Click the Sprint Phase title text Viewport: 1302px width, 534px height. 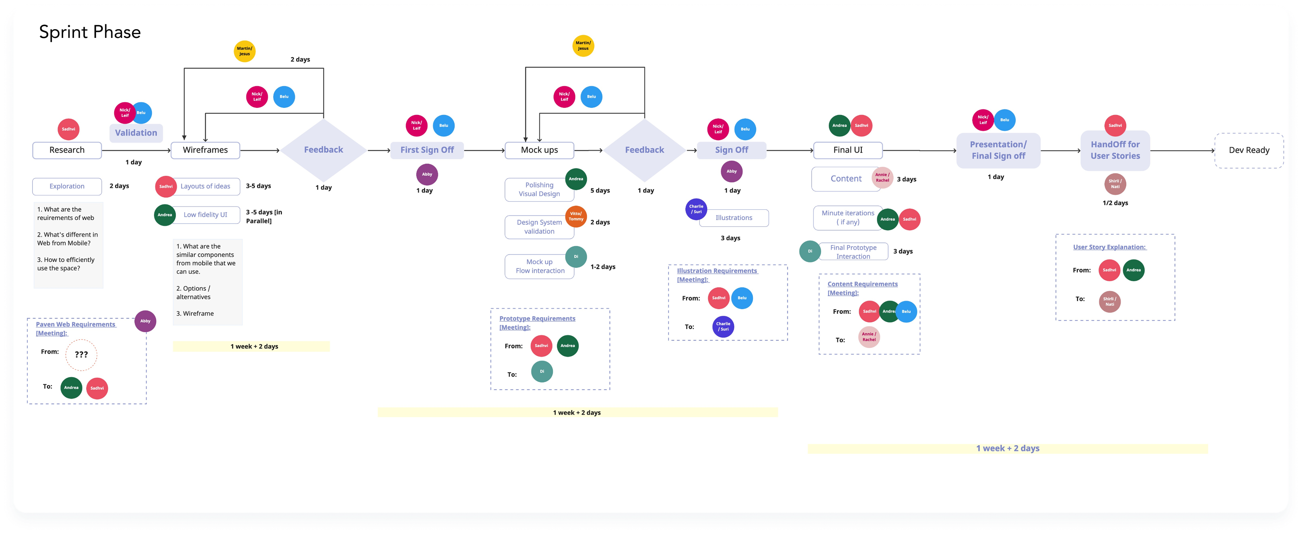click(x=90, y=32)
